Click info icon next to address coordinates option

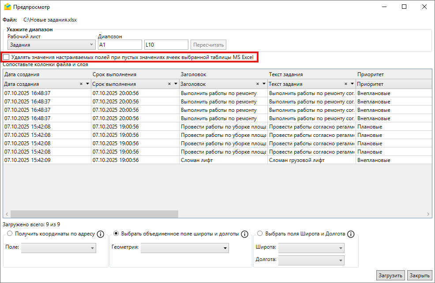[x=100, y=234]
